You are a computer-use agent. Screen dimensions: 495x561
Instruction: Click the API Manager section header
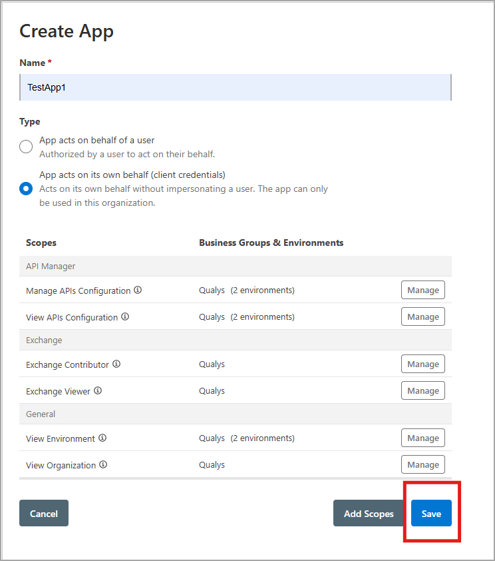(x=51, y=266)
